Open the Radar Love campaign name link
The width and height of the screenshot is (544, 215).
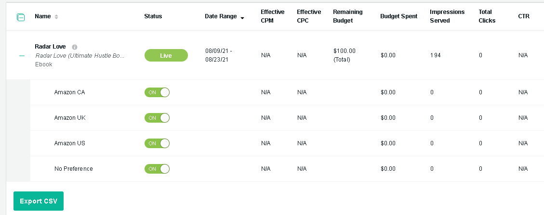50,47
